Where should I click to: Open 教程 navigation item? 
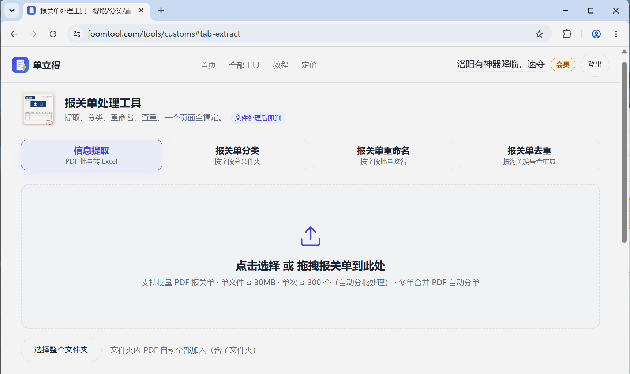click(281, 65)
